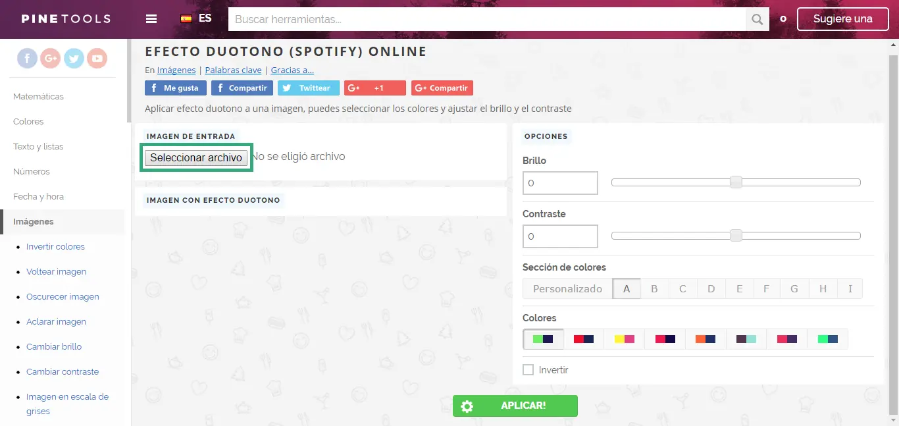Select color section A
Viewport: 899px width, 426px height.
coord(627,288)
